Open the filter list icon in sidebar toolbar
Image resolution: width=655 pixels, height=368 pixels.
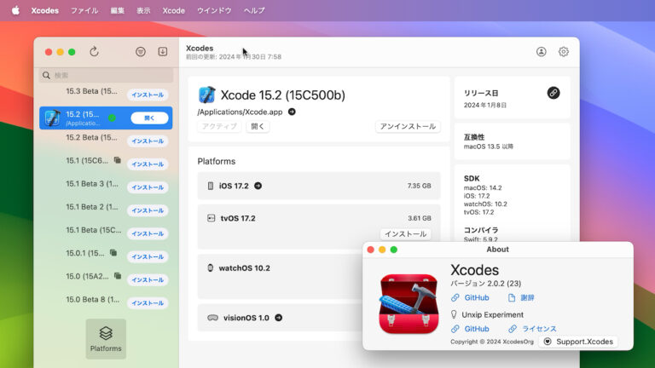pyautogui.click(x=141, y=52)
